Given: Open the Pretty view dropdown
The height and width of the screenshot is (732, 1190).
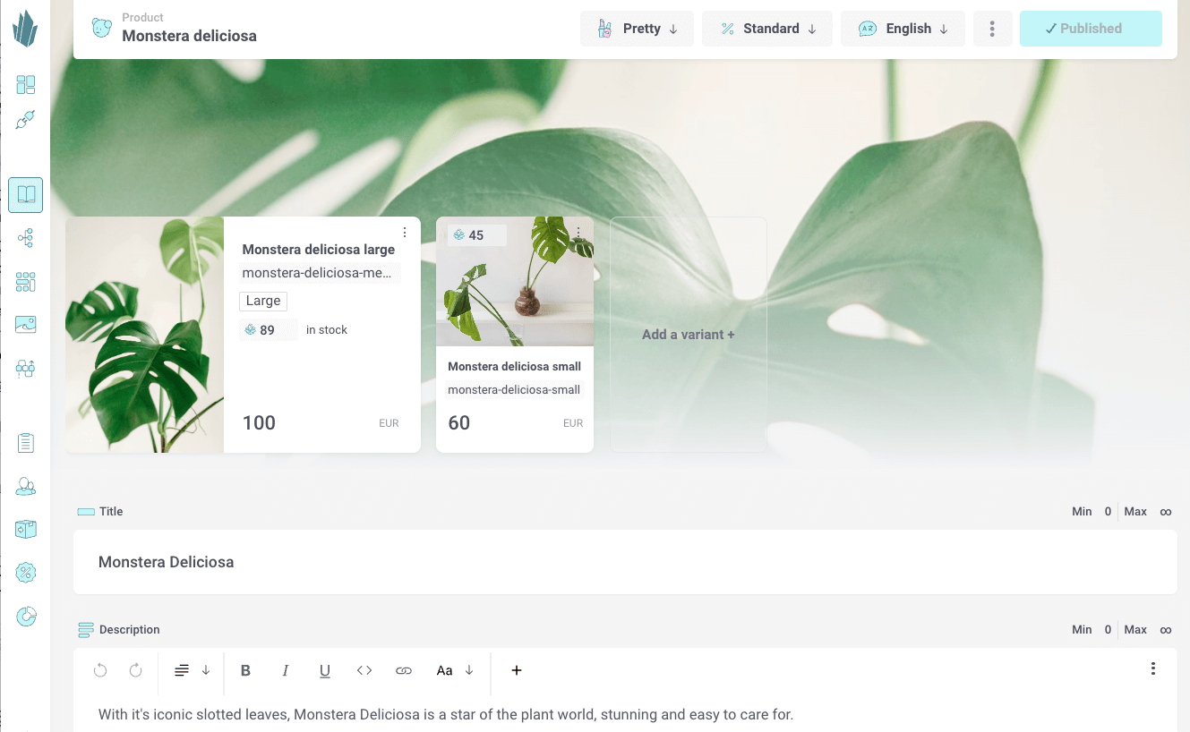Looking at the screenshot, I should click(x=638, y=29).
